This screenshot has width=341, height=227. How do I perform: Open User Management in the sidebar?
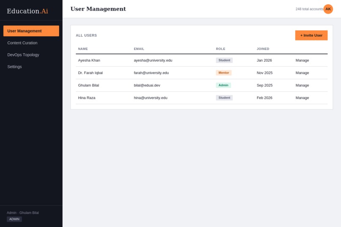click(31, 31)
